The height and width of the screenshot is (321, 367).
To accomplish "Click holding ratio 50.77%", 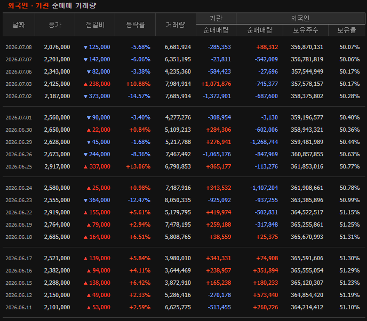I will [x=349, y=166].
